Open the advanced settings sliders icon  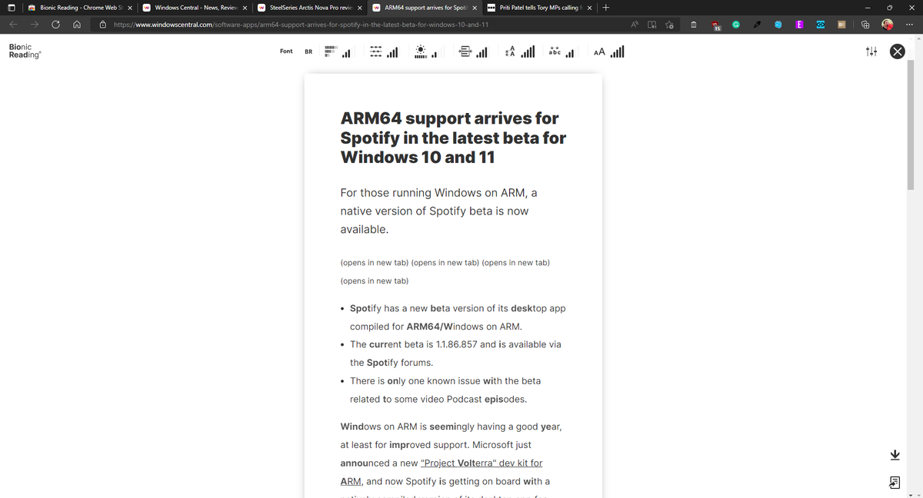click(x=871, y=51)
